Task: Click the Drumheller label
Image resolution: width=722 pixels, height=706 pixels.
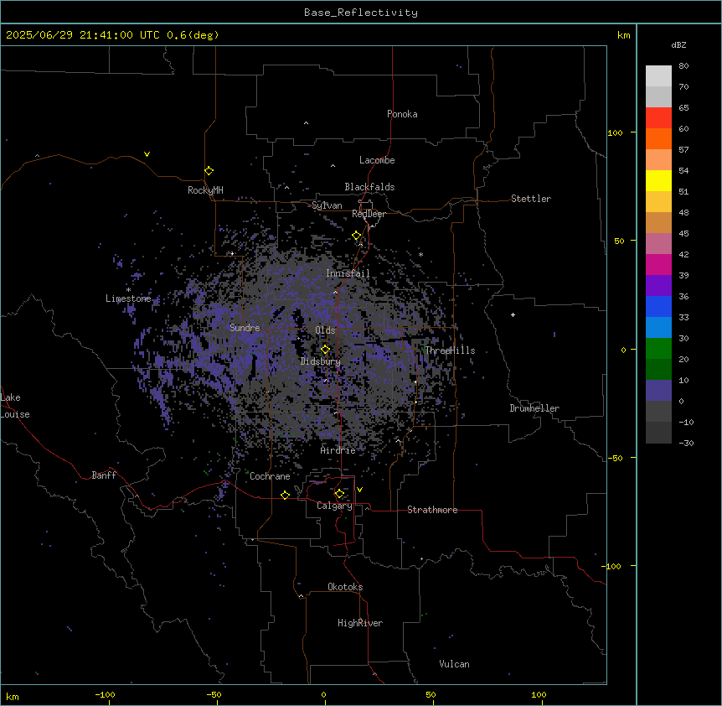Action: (534, 408)
